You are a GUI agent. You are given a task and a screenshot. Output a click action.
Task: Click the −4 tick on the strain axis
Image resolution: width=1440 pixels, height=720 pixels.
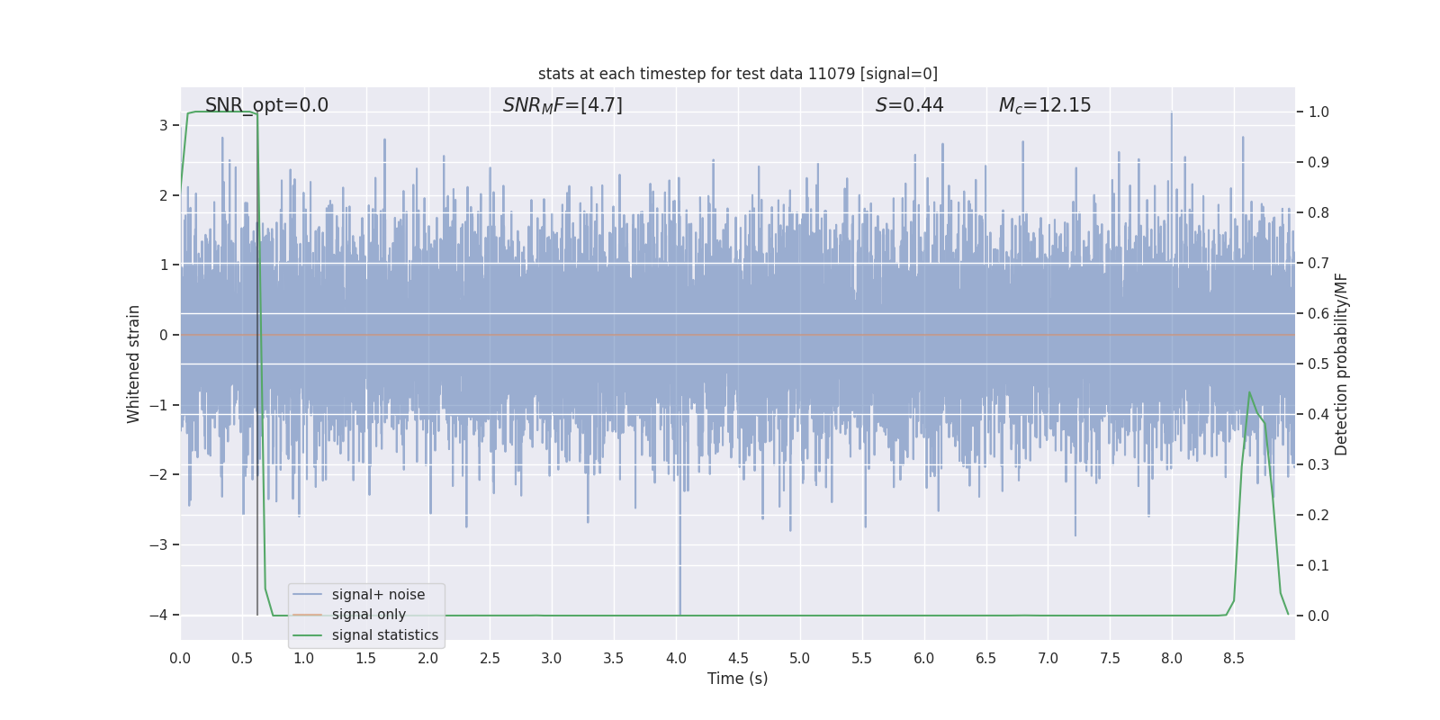coord(157,616)
